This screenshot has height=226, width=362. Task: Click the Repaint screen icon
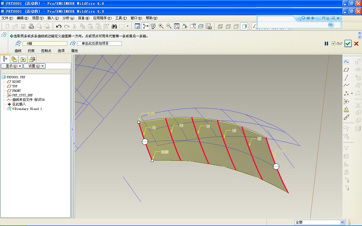point(137,26)
